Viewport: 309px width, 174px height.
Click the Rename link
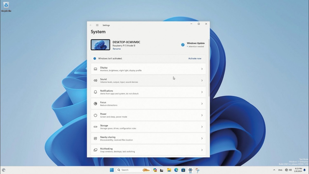(117, 49)
